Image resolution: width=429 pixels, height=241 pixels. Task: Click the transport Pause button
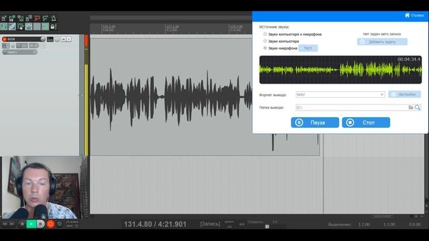click(x=40, y=224)
